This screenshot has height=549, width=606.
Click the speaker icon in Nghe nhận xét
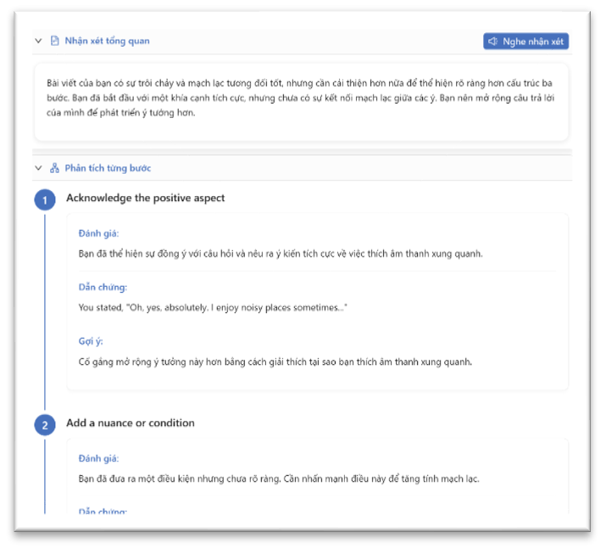point(492,42)
